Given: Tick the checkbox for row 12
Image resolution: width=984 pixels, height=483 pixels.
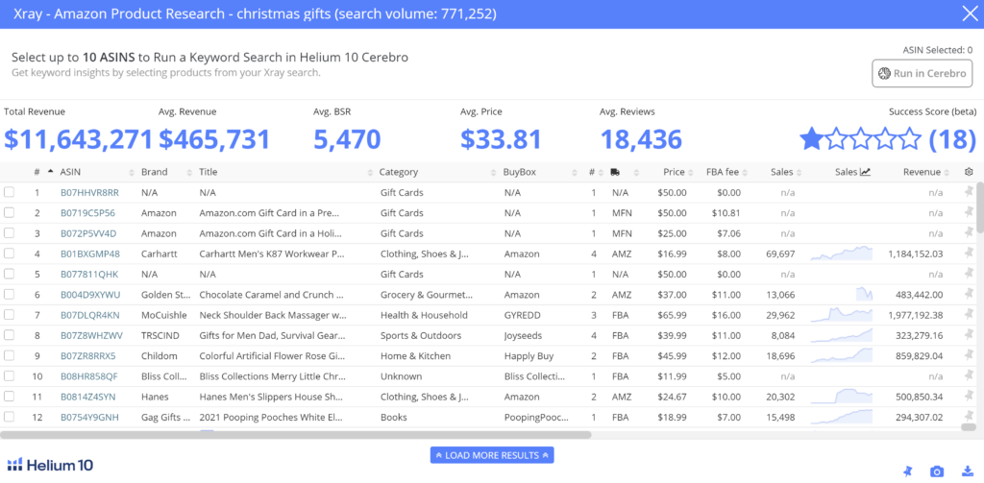Looking at the screenshot, I should (x=9, y=417).
